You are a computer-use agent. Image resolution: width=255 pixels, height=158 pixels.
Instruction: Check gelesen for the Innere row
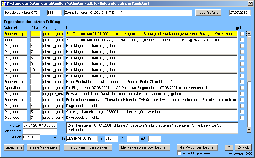[x=242, y=40]
